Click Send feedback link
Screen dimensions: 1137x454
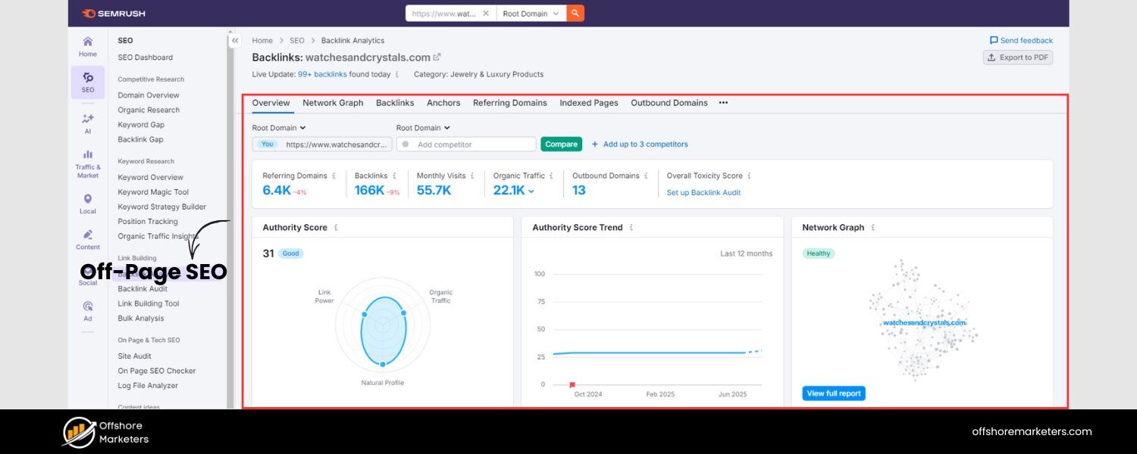[x=1021, y=41]
